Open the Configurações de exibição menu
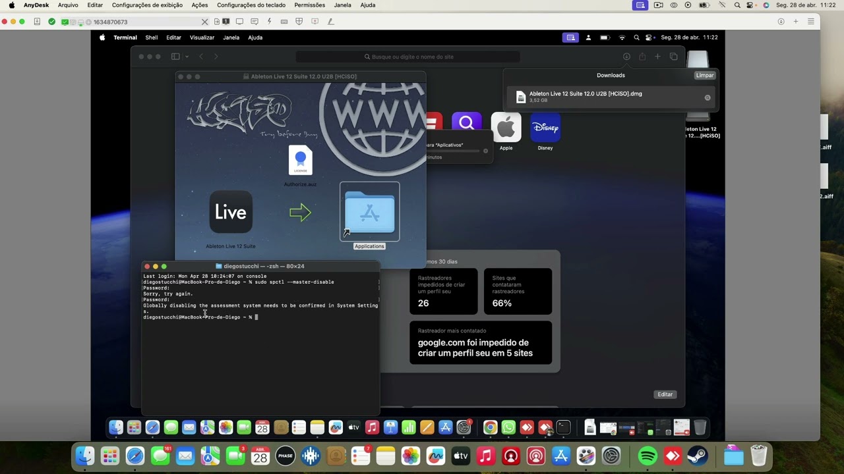The height and width of the screenshot is (474, 844). coord(147,5)
